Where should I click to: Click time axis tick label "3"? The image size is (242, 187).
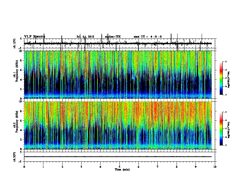click(x=81, y=167)
